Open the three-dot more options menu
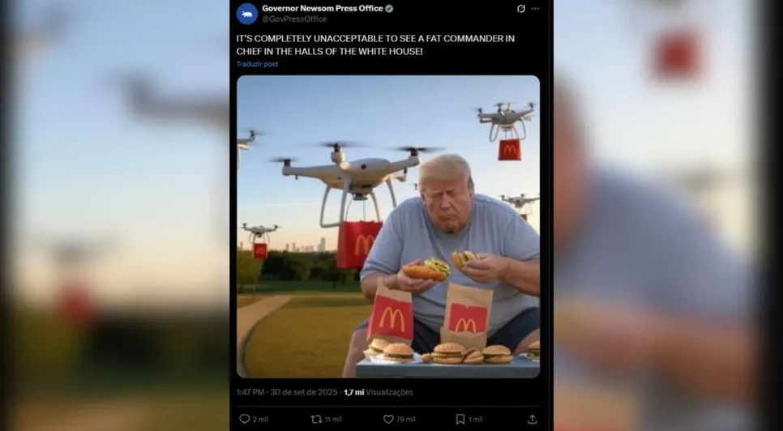 click(535, 8)
